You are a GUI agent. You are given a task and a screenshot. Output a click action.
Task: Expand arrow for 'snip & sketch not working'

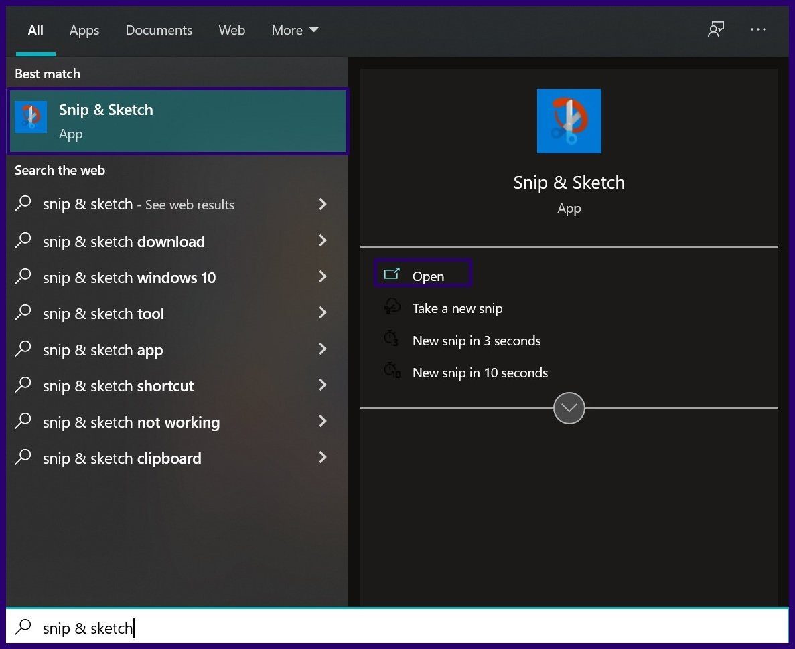pos(322,421)
